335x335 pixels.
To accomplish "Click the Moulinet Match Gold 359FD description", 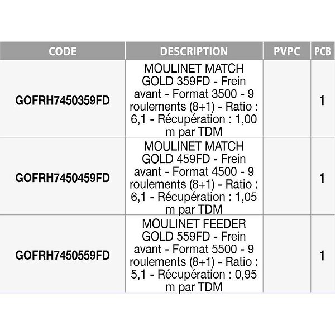I will tap(194, 100).
